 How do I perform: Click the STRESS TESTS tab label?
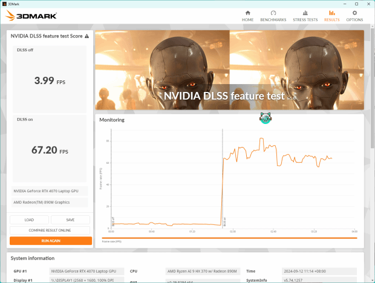(305, 20)
